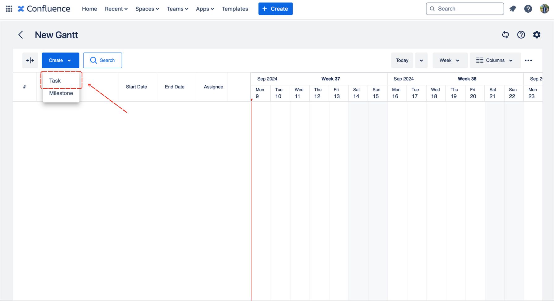
Task: Select Task from the Create menu
Action: click(x=54, y=80)
